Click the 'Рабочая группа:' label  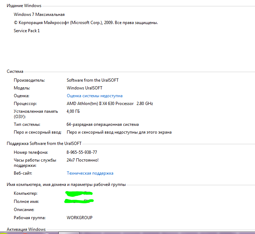coord(30,218)
